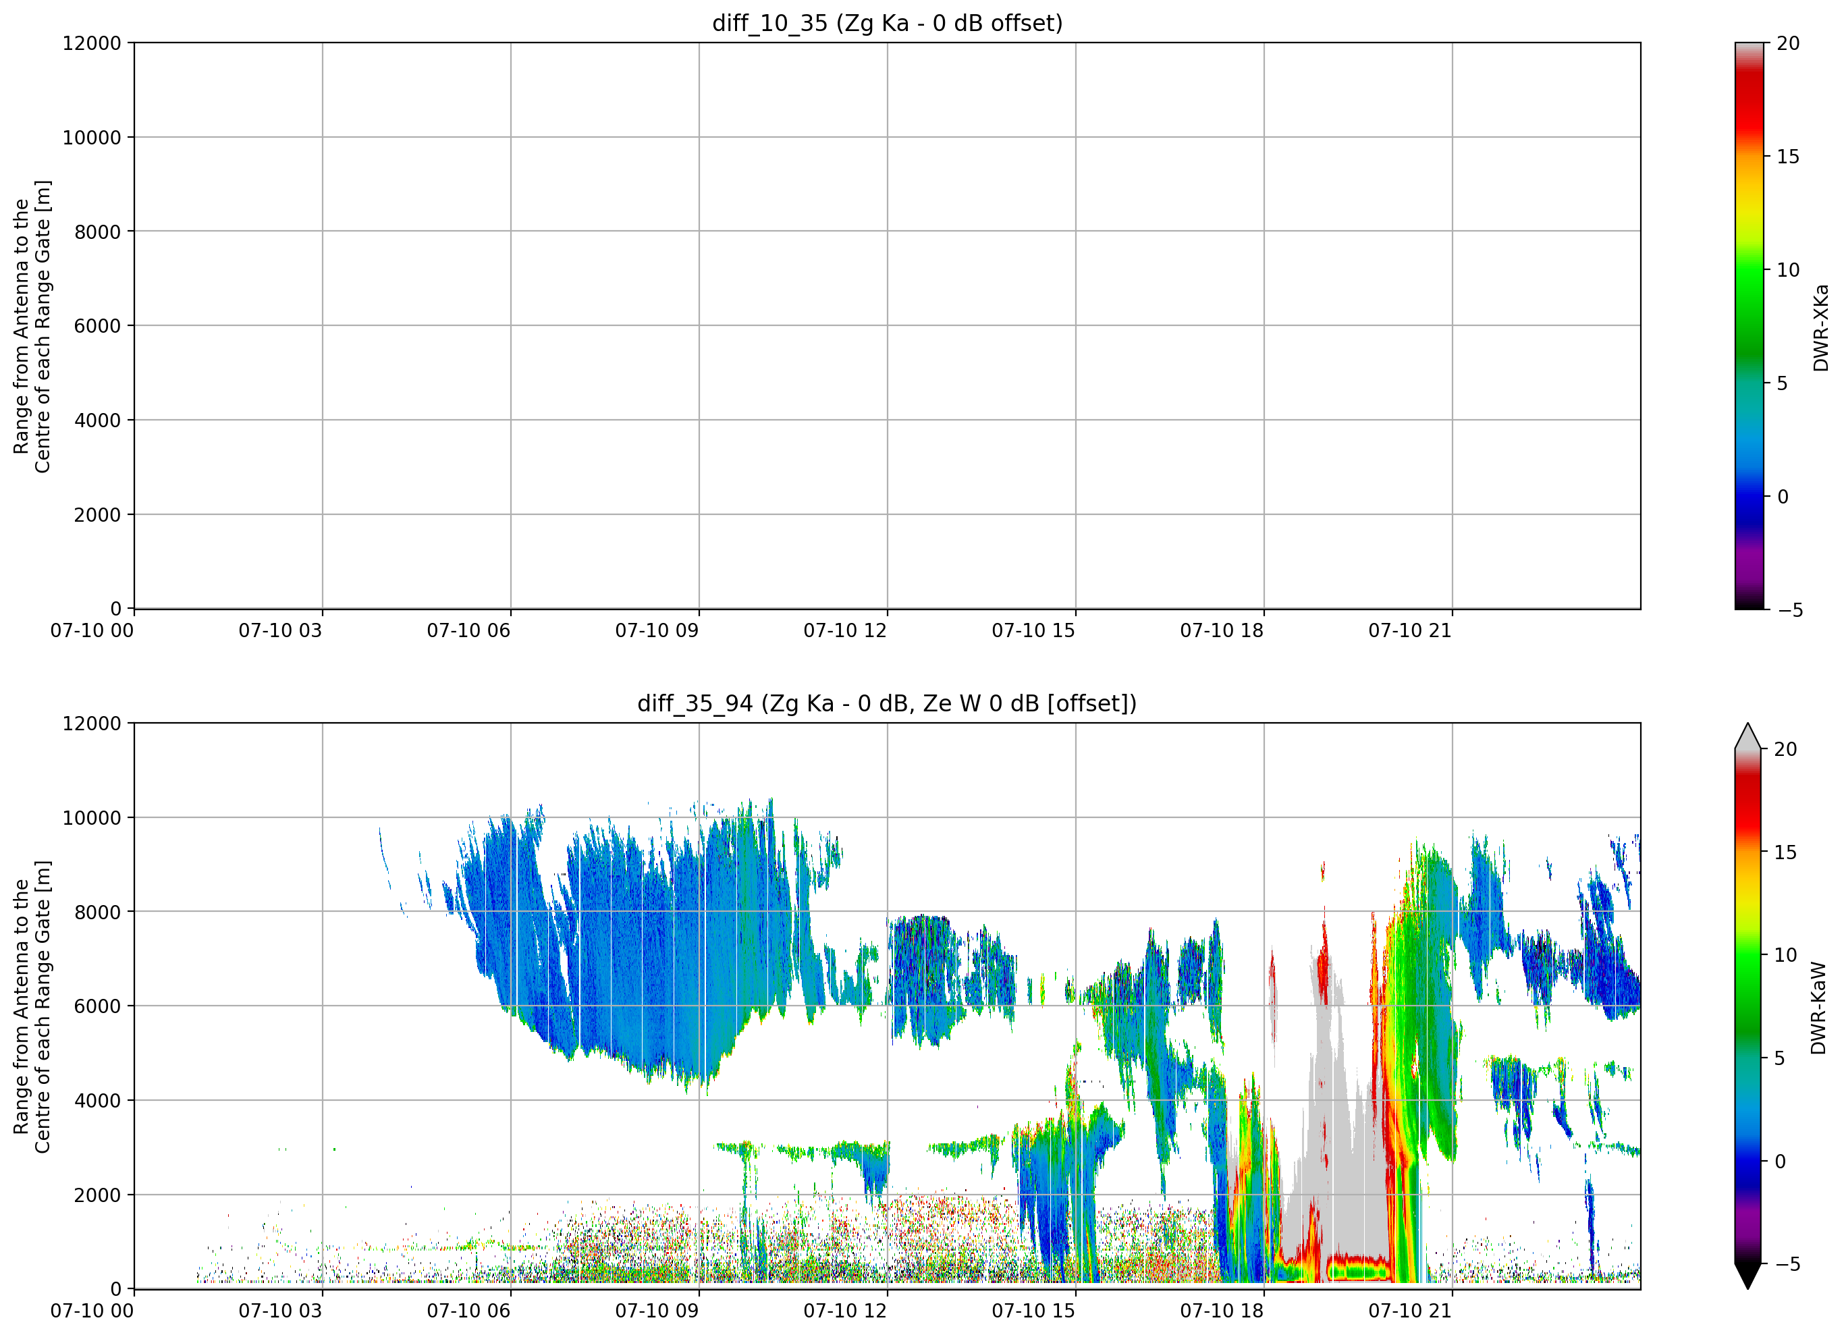Select the "DWR-KaW" colorbar label
The height and width of the screenshot is (1335, 1844).
pos(1819,1008)
